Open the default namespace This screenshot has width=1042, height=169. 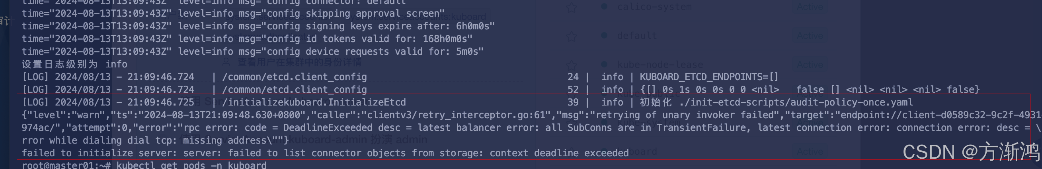637,36
